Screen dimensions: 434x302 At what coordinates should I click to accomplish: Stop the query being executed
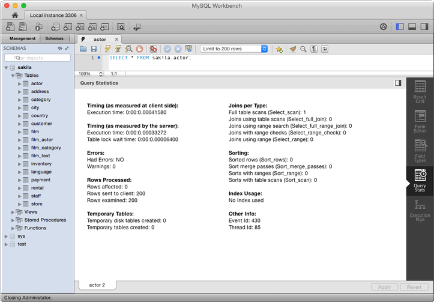[x=139, y=49]
